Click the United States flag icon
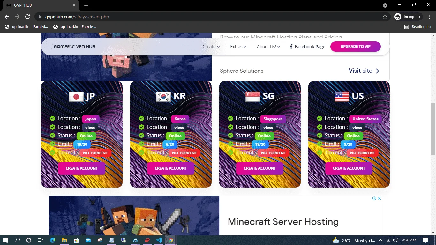436x245 pixels. pyautogui.click(x=342, y=96)
